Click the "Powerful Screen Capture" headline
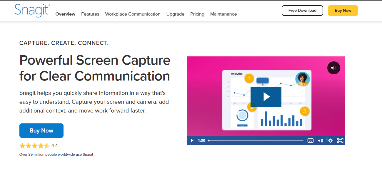The height and width of the screenshot is (171, 382). [95, 68]
